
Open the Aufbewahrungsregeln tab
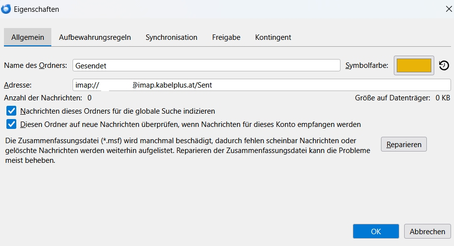pos(95,37)
